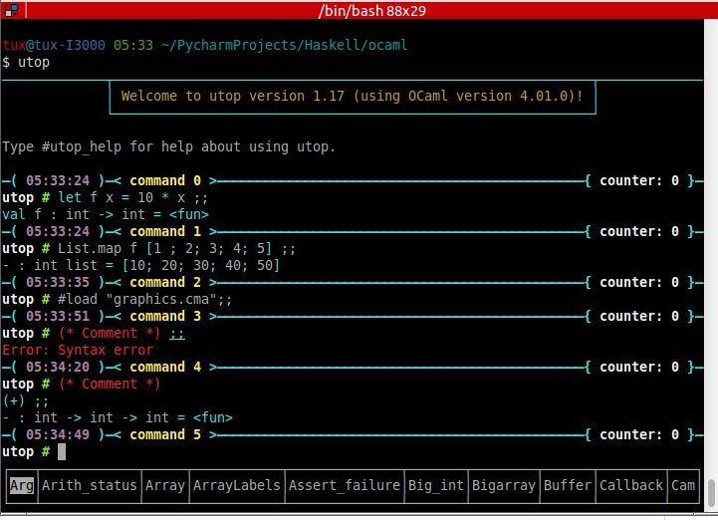
Task: Select Callback completion entry
Action: point(631,486)
